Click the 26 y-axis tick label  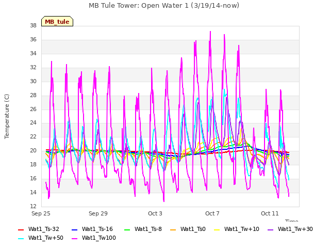33,109
